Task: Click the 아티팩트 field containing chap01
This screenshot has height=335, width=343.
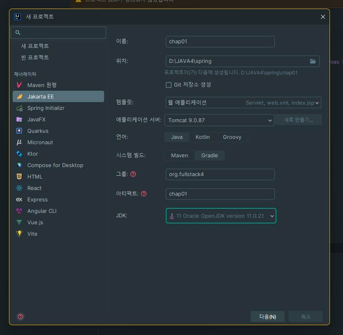Action: coord(220,194)
